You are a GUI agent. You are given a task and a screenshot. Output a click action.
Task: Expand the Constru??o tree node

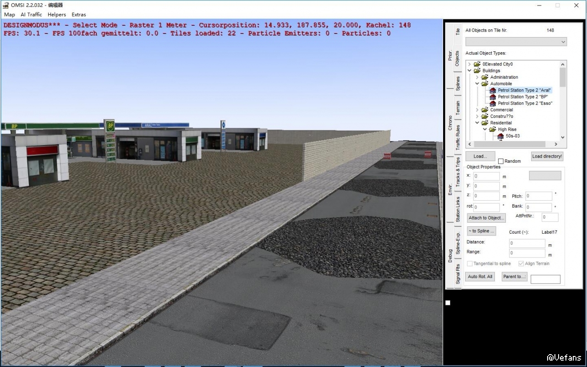click(x=477, y=116)
